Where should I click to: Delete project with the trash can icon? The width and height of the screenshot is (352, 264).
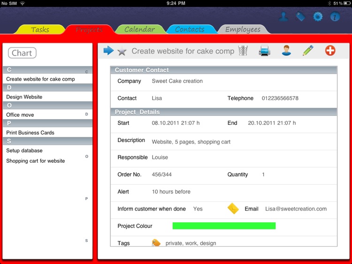(243, 51)
